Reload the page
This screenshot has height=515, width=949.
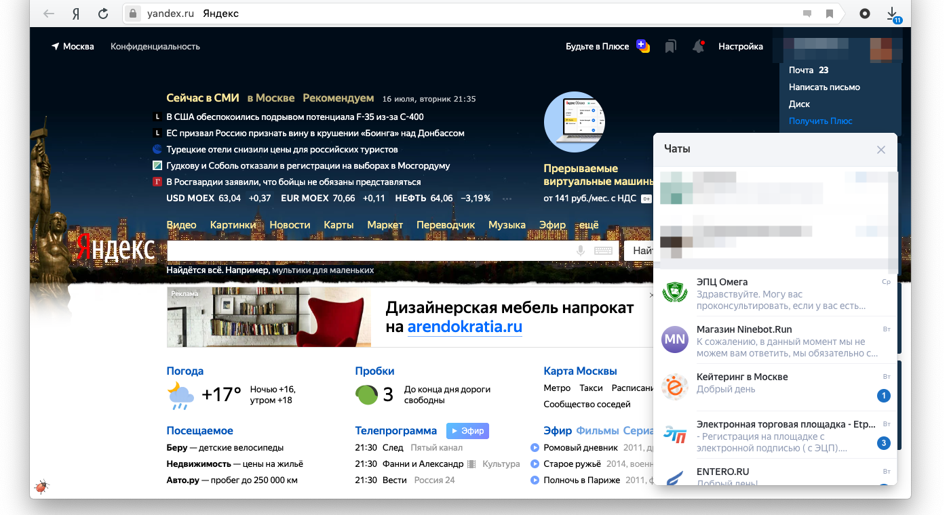[x=103, y=14]
